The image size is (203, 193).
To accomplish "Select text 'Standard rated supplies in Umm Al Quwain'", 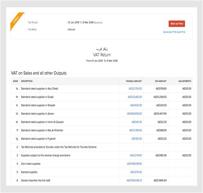I will click(x=42, y=122).
